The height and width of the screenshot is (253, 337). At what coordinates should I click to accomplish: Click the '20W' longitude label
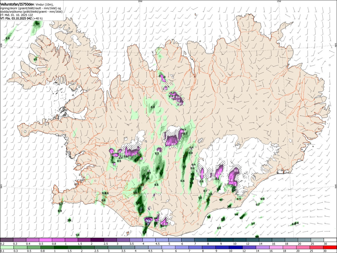(x=140, y=1)
